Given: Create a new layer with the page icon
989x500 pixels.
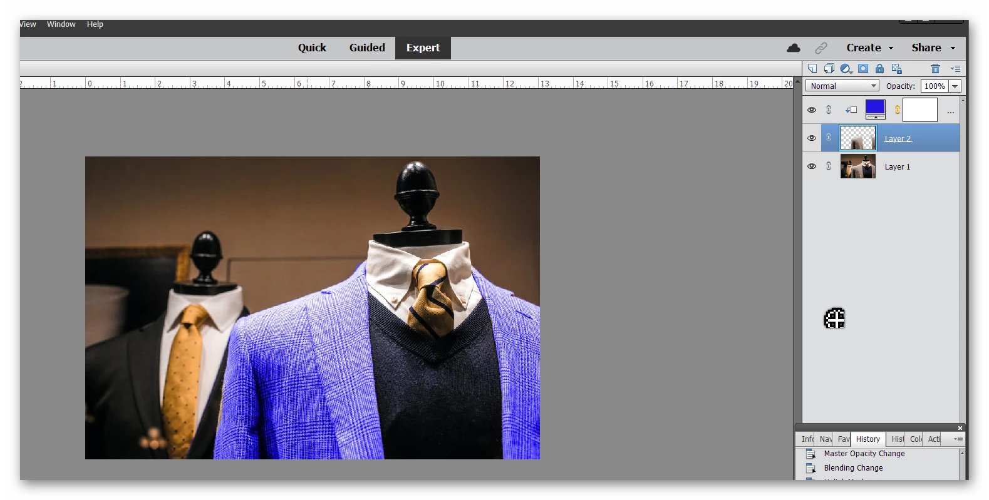Looking at the screenshot, I should (x=812, y=68).
